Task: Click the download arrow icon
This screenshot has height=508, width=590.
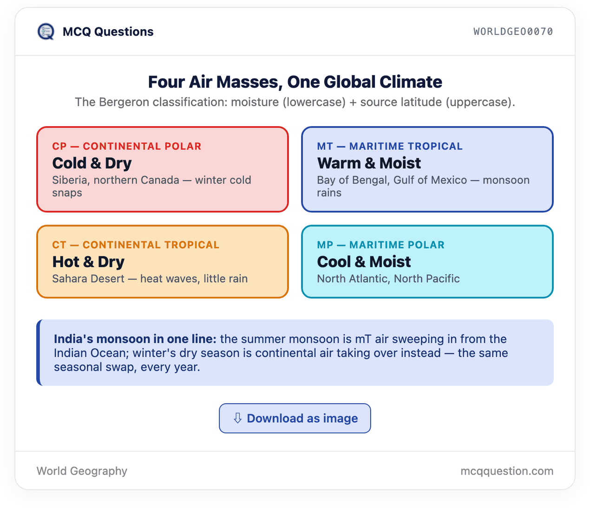Action: click(x=237, y=418)
